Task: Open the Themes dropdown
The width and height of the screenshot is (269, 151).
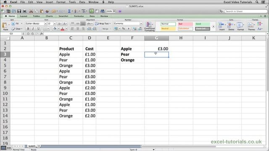Action: tap(251, 26)
